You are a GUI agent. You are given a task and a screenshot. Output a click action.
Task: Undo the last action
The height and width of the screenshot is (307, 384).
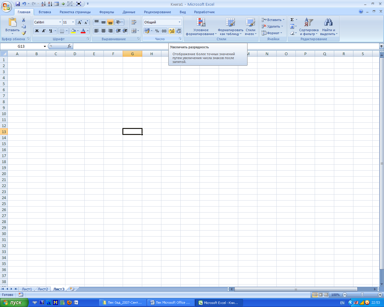click(24, 4)
